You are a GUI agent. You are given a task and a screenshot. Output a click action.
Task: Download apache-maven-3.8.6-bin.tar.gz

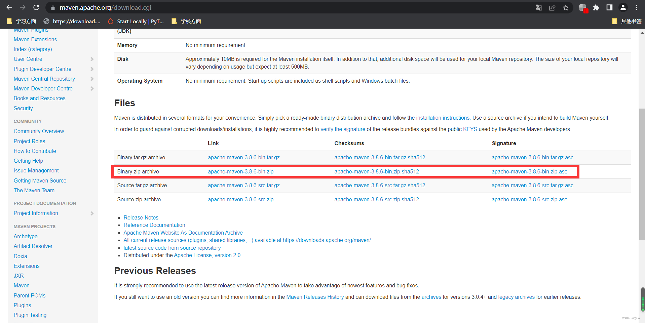point(244,157)
